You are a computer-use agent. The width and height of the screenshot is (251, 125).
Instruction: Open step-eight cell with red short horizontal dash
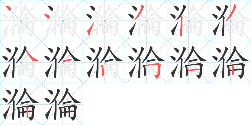coord(63,63)
